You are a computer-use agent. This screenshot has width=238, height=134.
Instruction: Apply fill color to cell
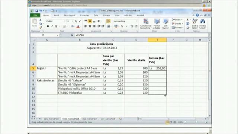pyautogui.click(x=72, y=26)
